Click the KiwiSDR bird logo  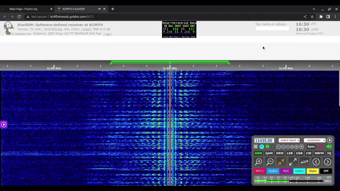(9, 28)
